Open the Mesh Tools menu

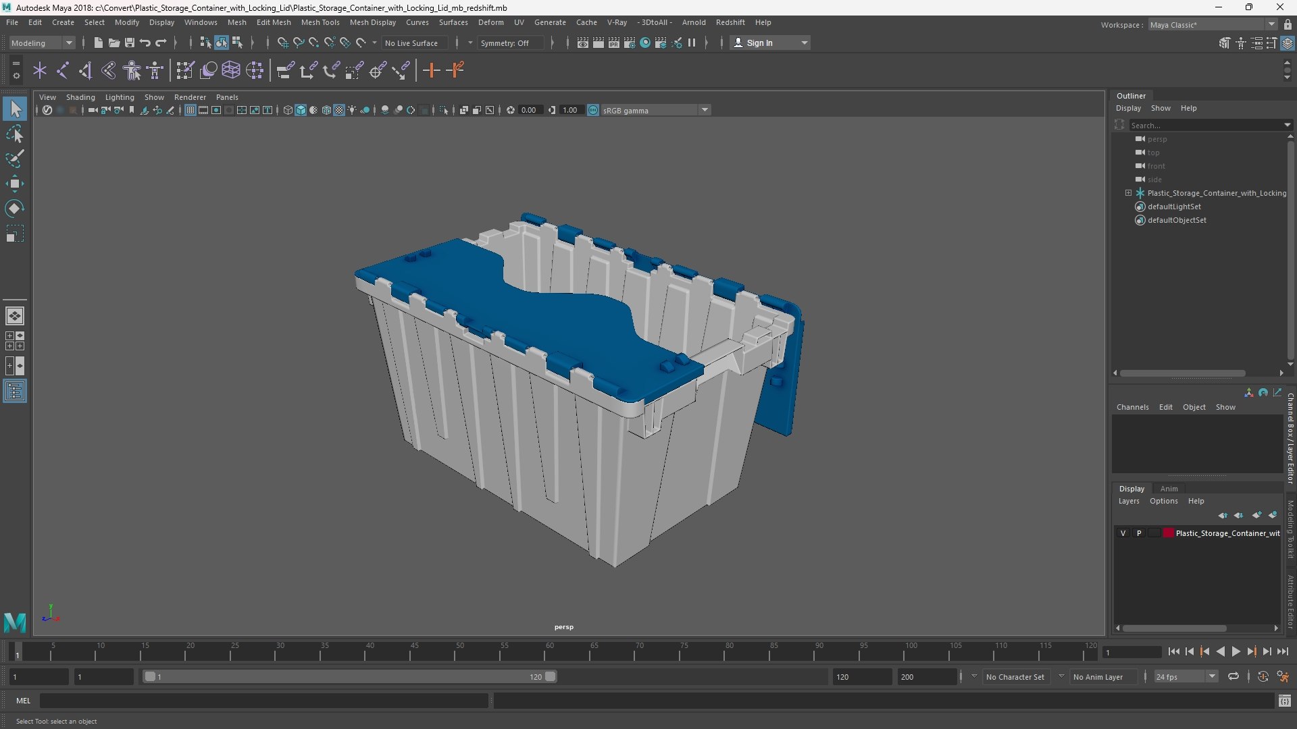pyautogui.click(x=320, y=22)
